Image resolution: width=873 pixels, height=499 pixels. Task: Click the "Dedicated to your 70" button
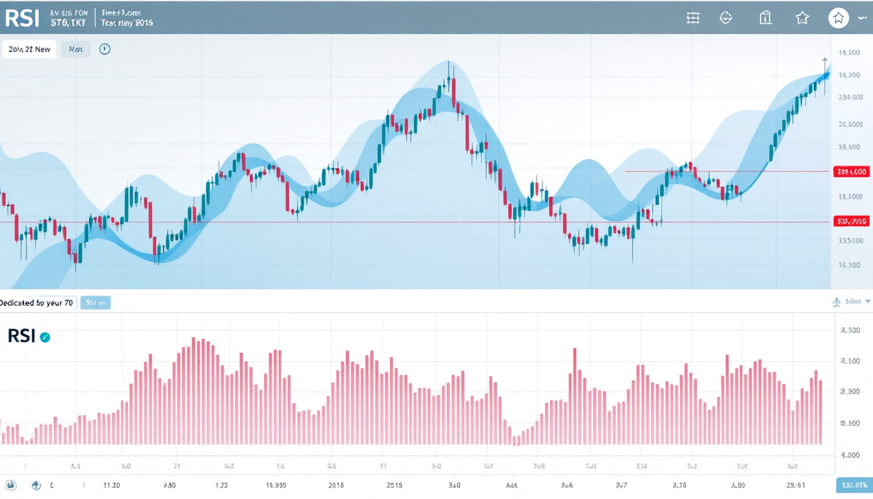click(38, 303)
